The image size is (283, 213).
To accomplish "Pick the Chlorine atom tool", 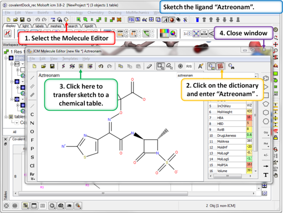I will click(32, 166).
